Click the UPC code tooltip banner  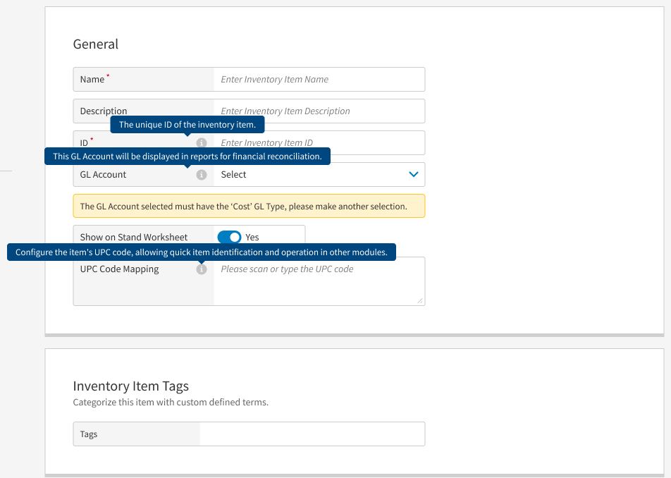(201, 252)
